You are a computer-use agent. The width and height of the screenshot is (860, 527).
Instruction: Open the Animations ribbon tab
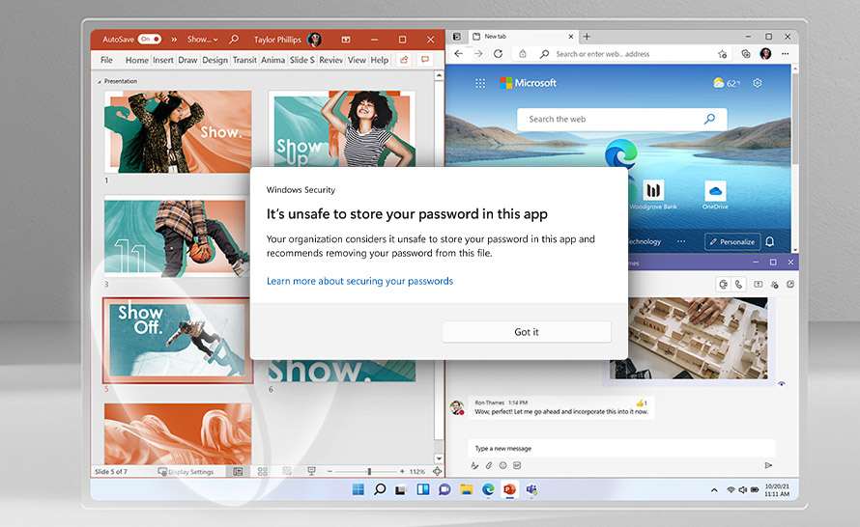click(x=272, y=60)
